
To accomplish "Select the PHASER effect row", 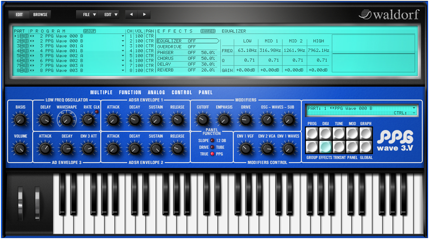I will pyautogui.click(x=187, y=52).
